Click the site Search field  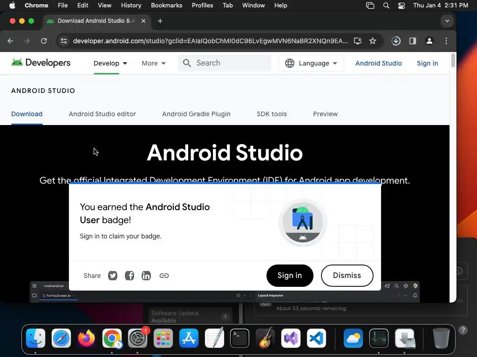(225, 63)
